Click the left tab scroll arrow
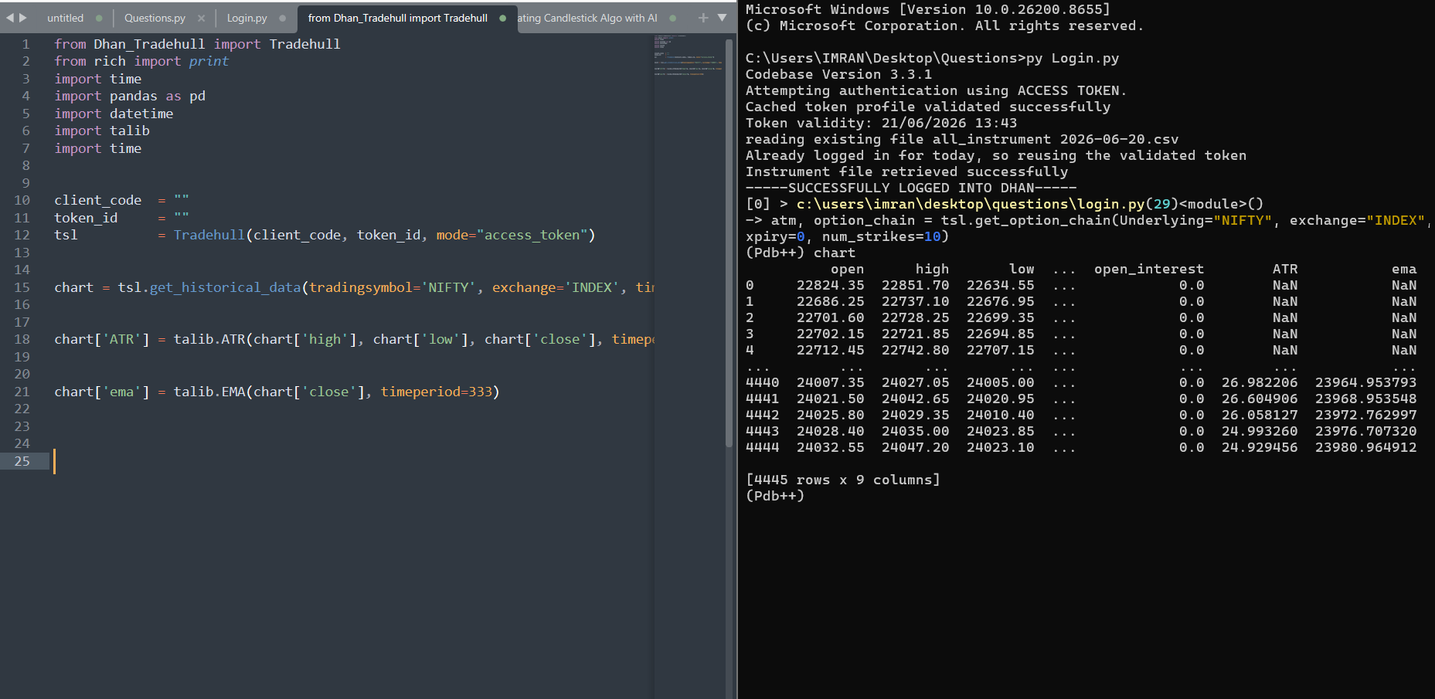Image resolution: width=1435 pixels, height=699 pixels. pos(10,18)
